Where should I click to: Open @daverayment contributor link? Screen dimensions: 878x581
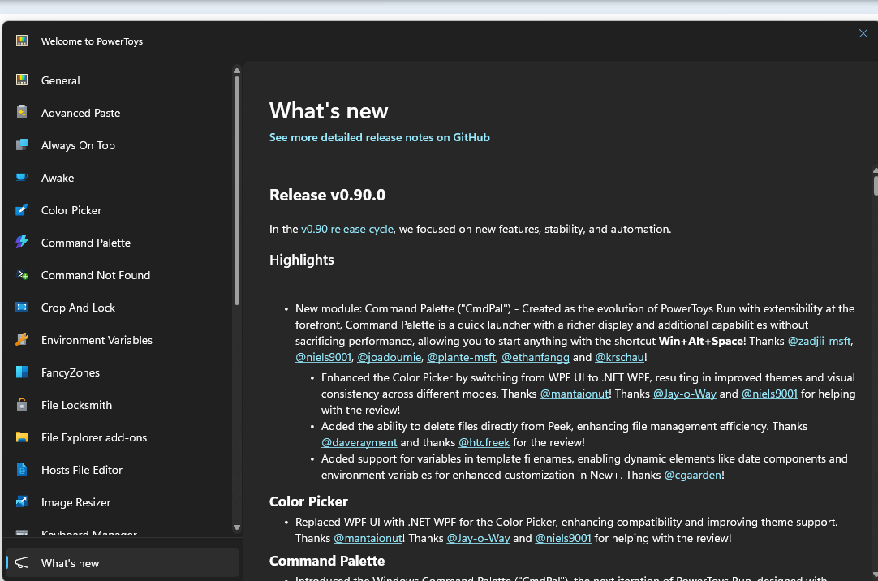click(359, 442)
